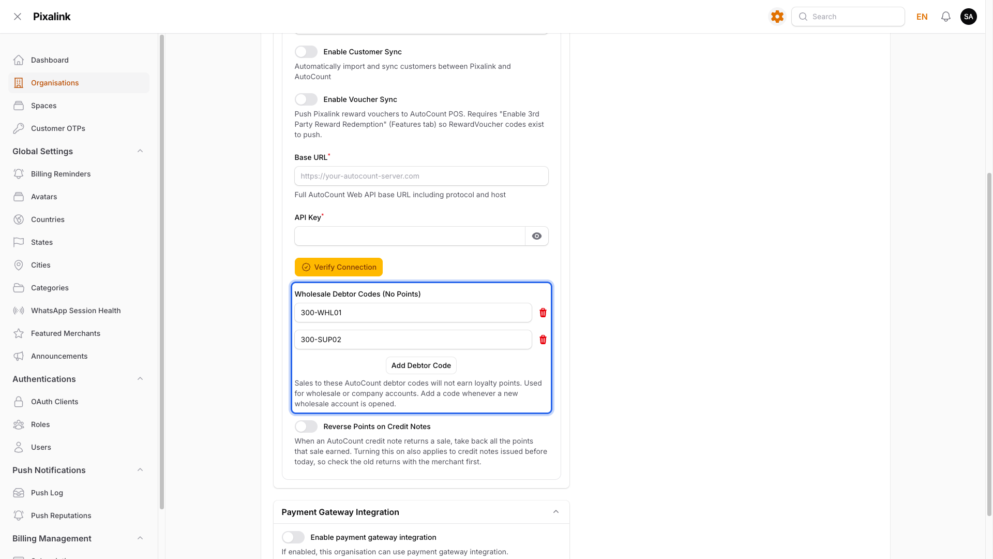
Task: Click the orange settings gear icon
Action: coord(777,17)
